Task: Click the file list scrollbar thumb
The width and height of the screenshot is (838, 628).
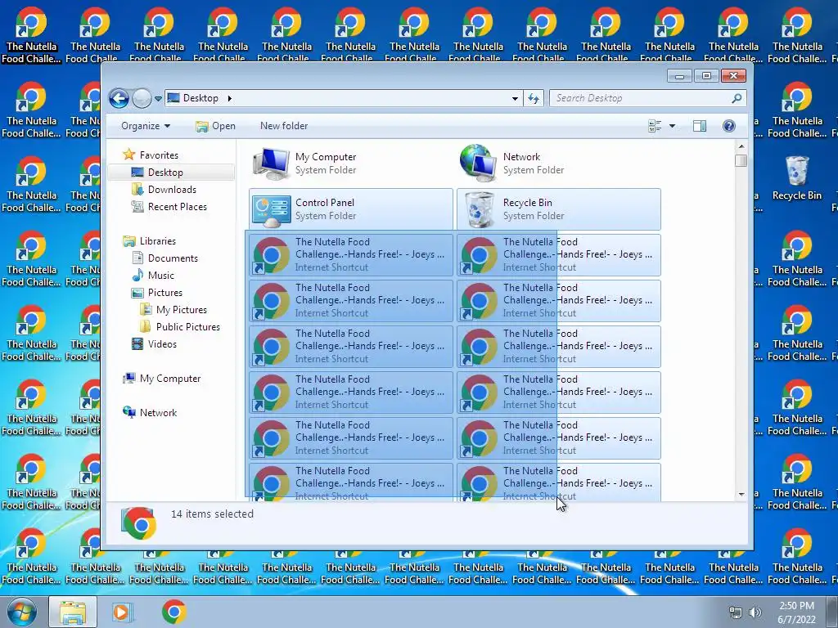Action: pyautogui.click(x=741, y=160)
